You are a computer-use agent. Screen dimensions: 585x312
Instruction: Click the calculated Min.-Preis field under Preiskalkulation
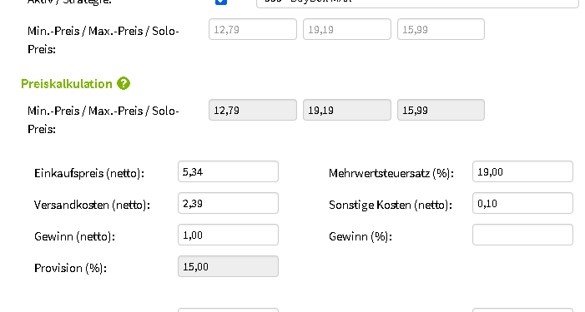[253, 110]
